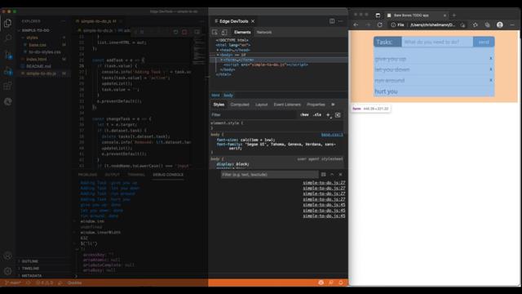Toggle computed styles sidebar icon
Screen dimensions: 522x294
click(338, 115)
